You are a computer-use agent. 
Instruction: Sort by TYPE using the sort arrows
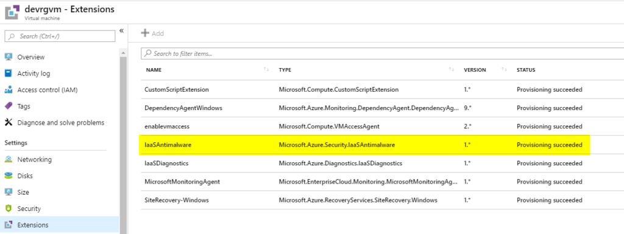451,69
